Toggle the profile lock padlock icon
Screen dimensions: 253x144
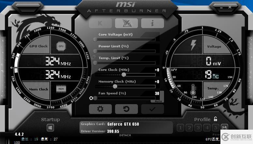click(x=216, y=119)
